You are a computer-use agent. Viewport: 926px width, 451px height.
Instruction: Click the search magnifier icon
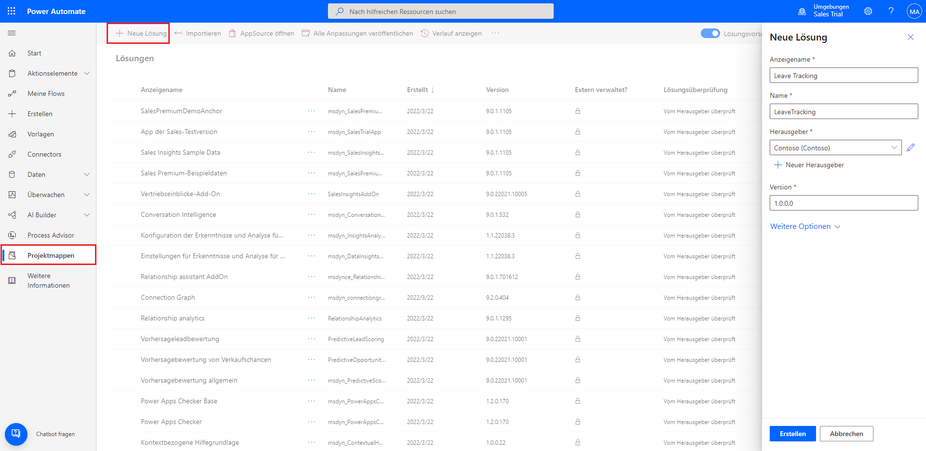click(x=340, y=11)
